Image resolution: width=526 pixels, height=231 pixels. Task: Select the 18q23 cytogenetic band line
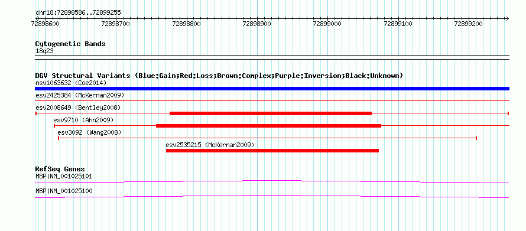(272, 57)
